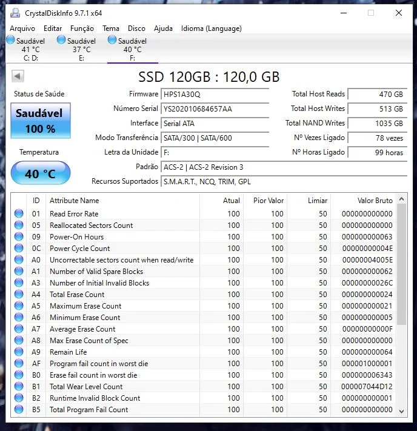Select the Total Erase Count attribute name
Screen dimensions: 417x431
point(77,295)
